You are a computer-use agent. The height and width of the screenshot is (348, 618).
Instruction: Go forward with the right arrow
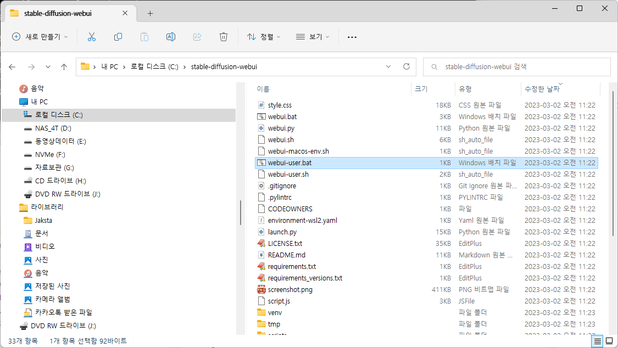31,67
